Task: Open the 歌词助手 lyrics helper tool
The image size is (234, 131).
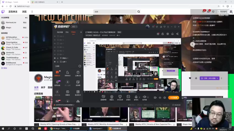Action: pos(78,93)
